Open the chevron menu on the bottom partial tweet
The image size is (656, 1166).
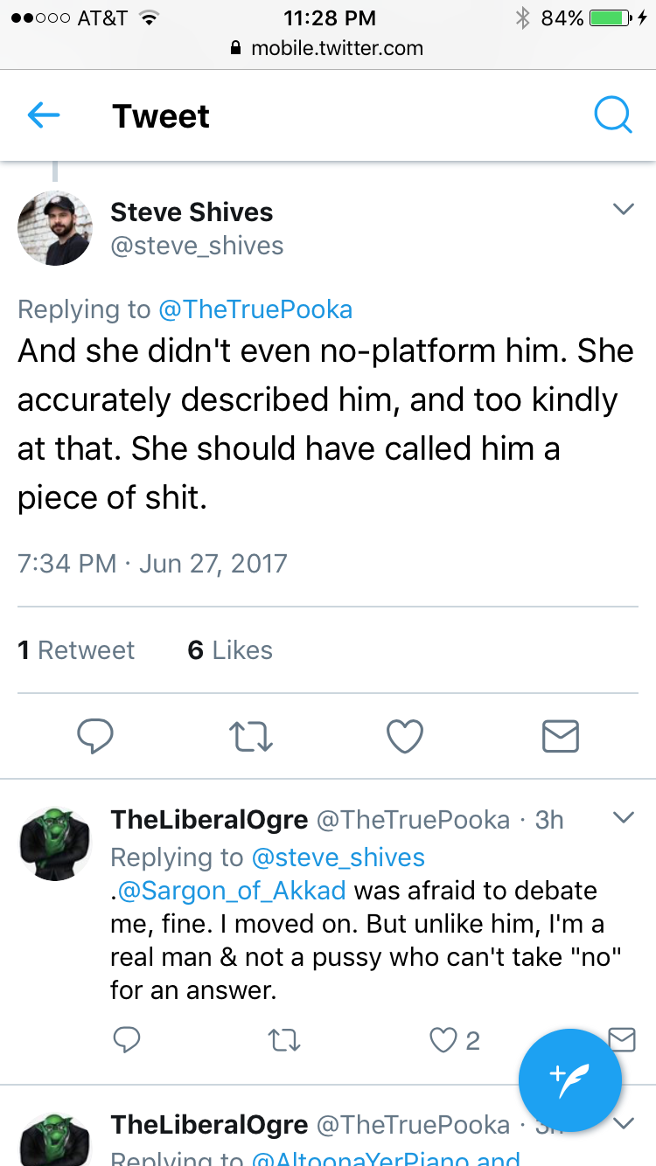pyautogui.click(x=624, y=1122)
